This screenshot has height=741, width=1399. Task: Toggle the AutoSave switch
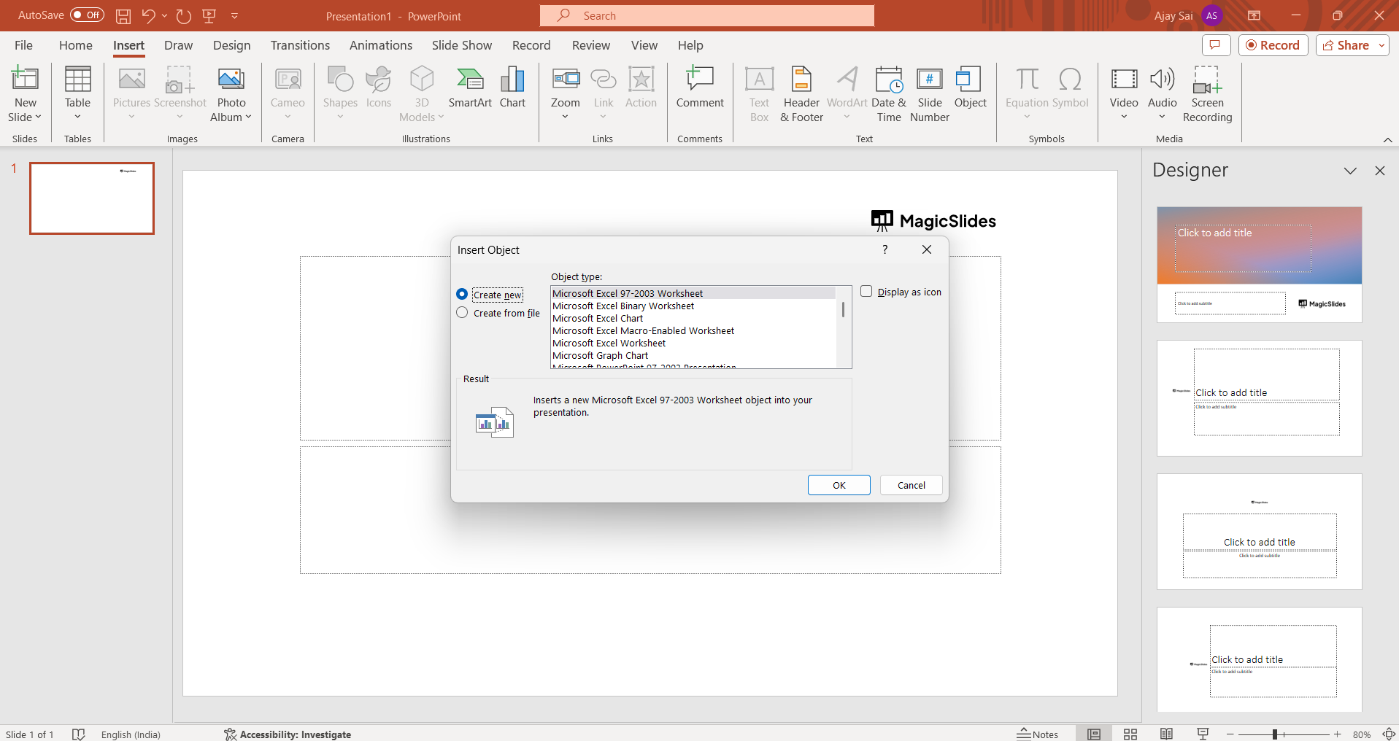click(87, 15)
